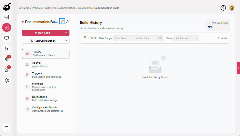Expand the red side panel handle
240x136 pixels.
(238, 68)
